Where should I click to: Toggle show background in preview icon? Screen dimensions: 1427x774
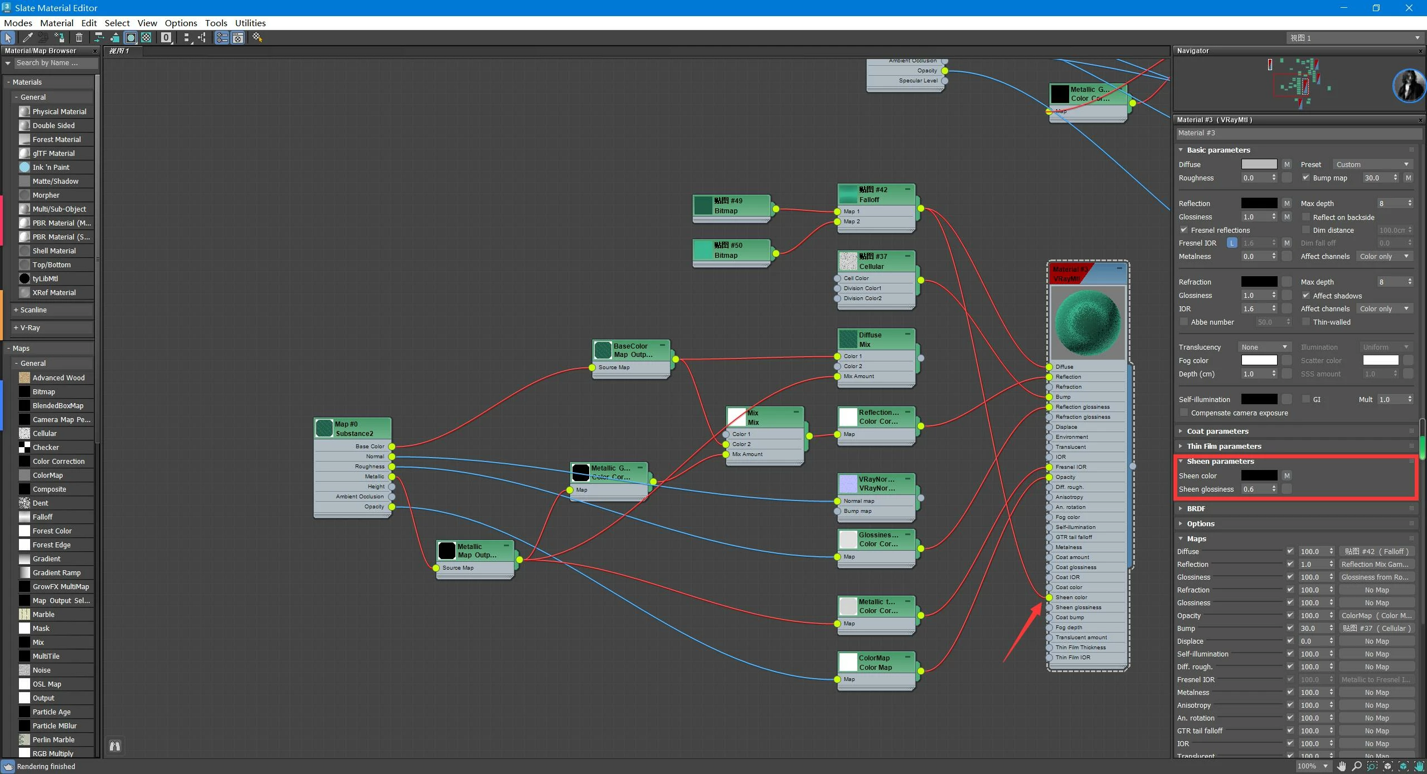pyautogui.click(x=146, y=37)
